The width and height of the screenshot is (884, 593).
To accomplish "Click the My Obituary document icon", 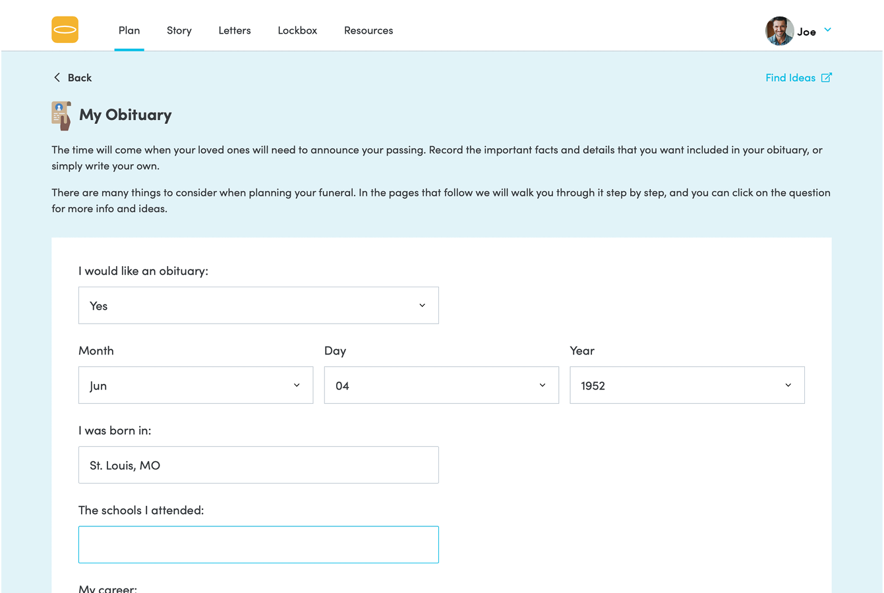I will point(61,115).
